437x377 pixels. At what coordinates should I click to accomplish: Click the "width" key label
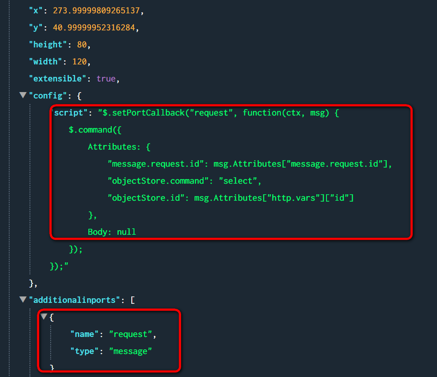(x=46, y=62)
